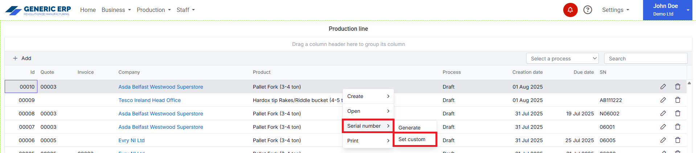The image size is (696, 153).
Task: Click in the Search input field
Action: pos(646,58)
